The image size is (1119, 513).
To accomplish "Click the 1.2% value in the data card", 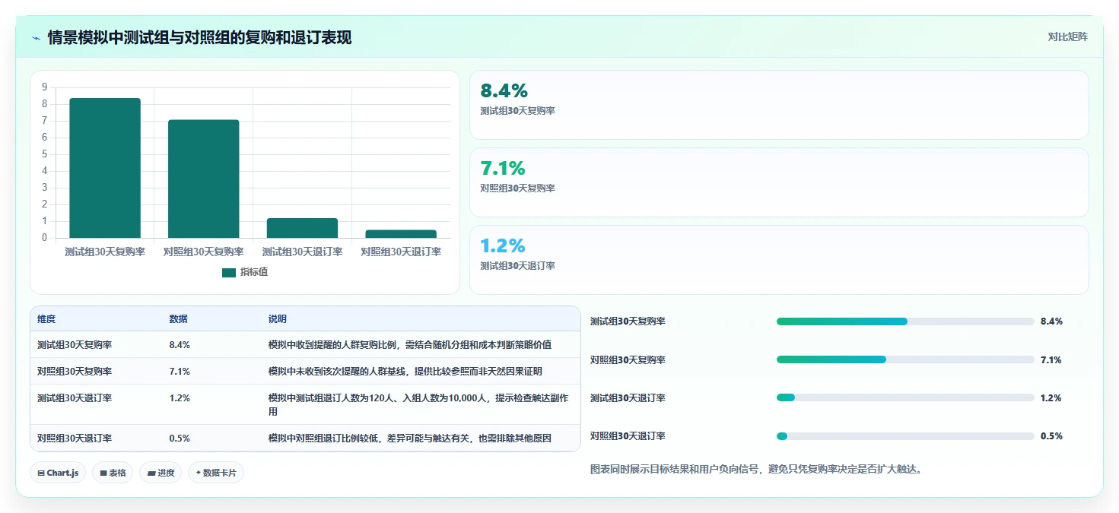I will point(503,246).
